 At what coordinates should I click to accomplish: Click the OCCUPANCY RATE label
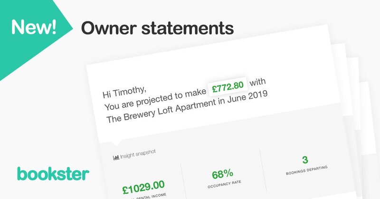click(x=224, y=184)
